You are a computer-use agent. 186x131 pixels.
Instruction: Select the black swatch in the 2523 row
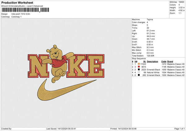[x=139, y=70]
